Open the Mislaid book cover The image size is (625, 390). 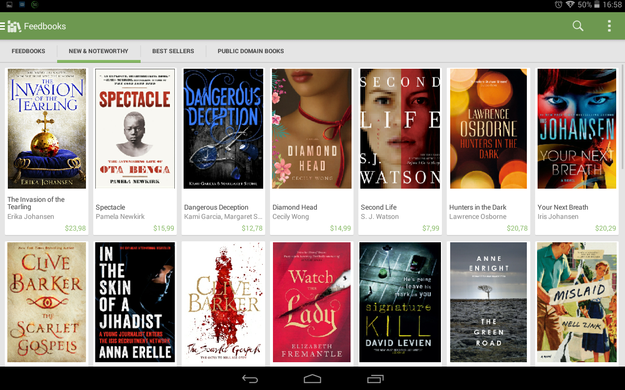coord(577,302)
